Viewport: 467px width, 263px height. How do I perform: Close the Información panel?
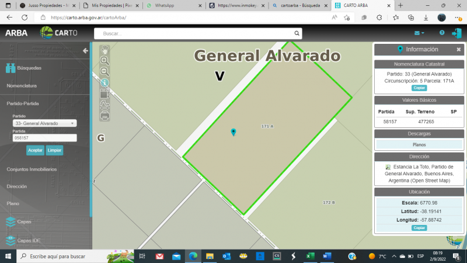coord(458,50)
